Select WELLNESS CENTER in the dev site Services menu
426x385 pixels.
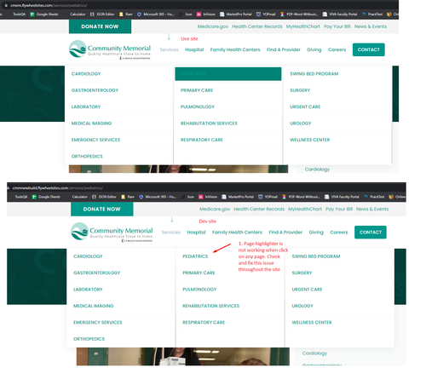pos(312,322)
